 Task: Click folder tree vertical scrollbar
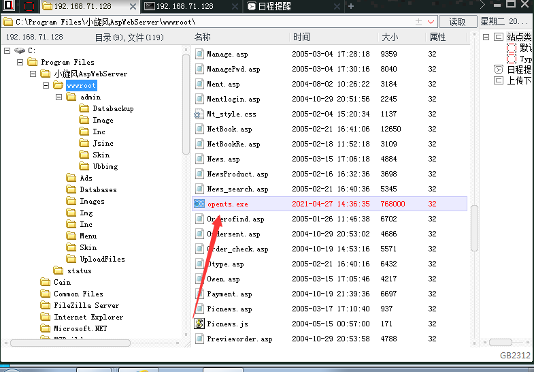pos(186,104)
